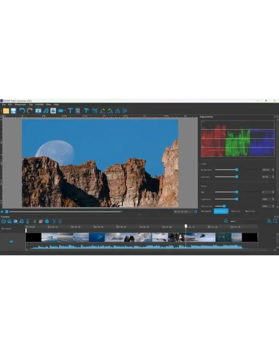
Task: Click the open folder icon in toolbar
Action: 6,111
